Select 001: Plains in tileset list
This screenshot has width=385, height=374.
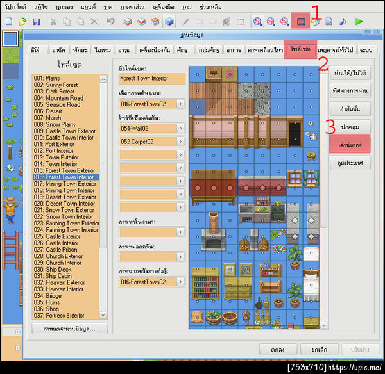click(66, 78)
